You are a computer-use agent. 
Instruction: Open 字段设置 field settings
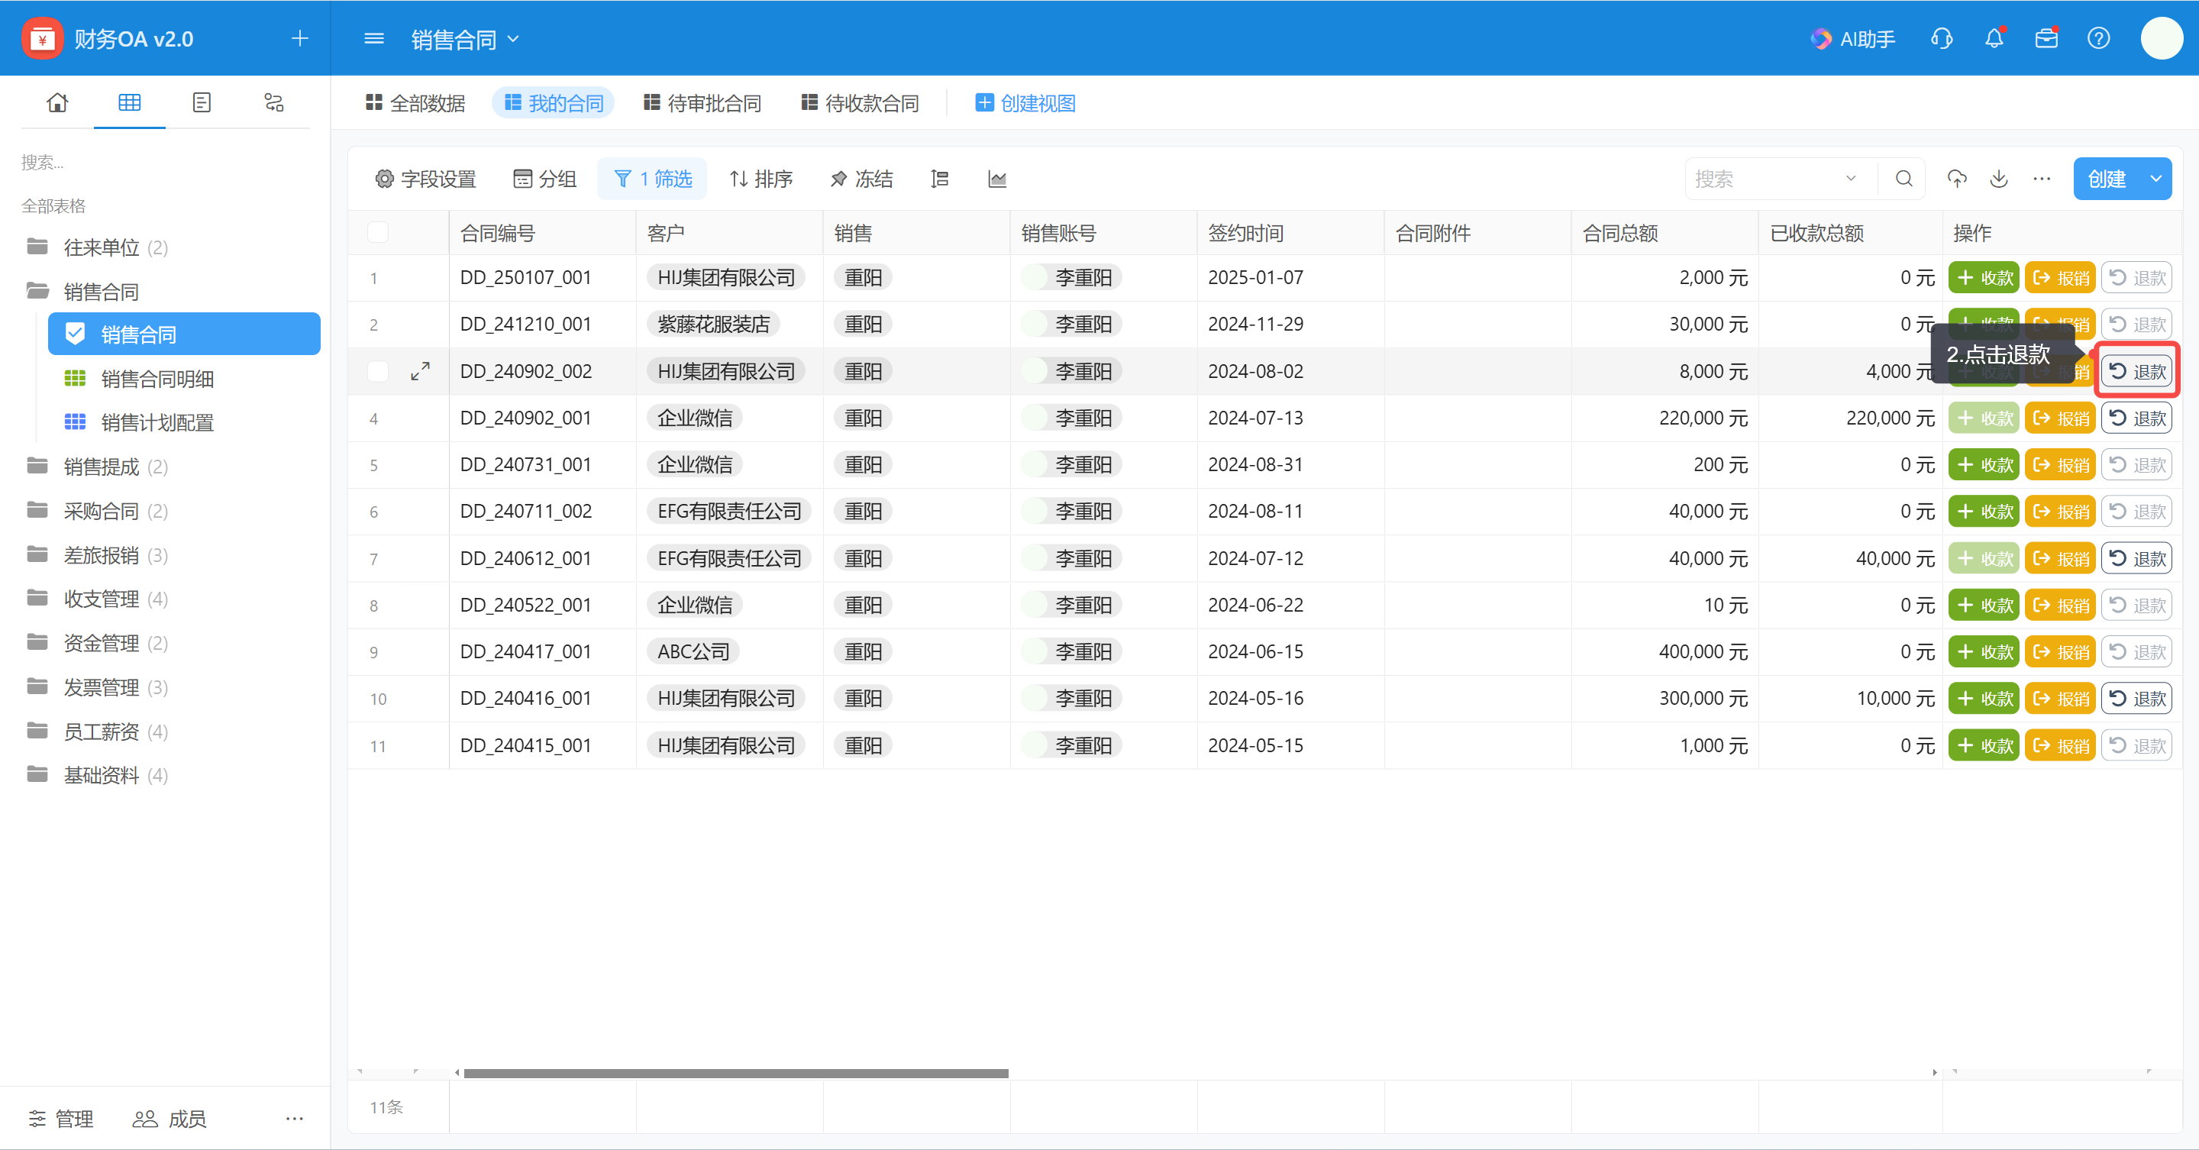426,179
